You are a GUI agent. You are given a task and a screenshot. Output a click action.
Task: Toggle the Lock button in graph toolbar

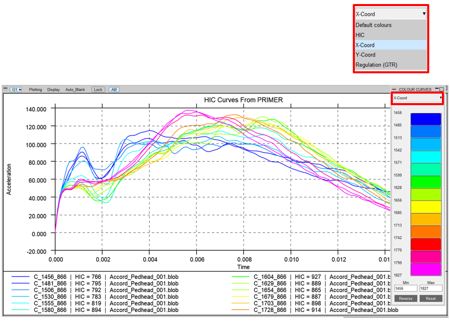[x=98, y=89]
